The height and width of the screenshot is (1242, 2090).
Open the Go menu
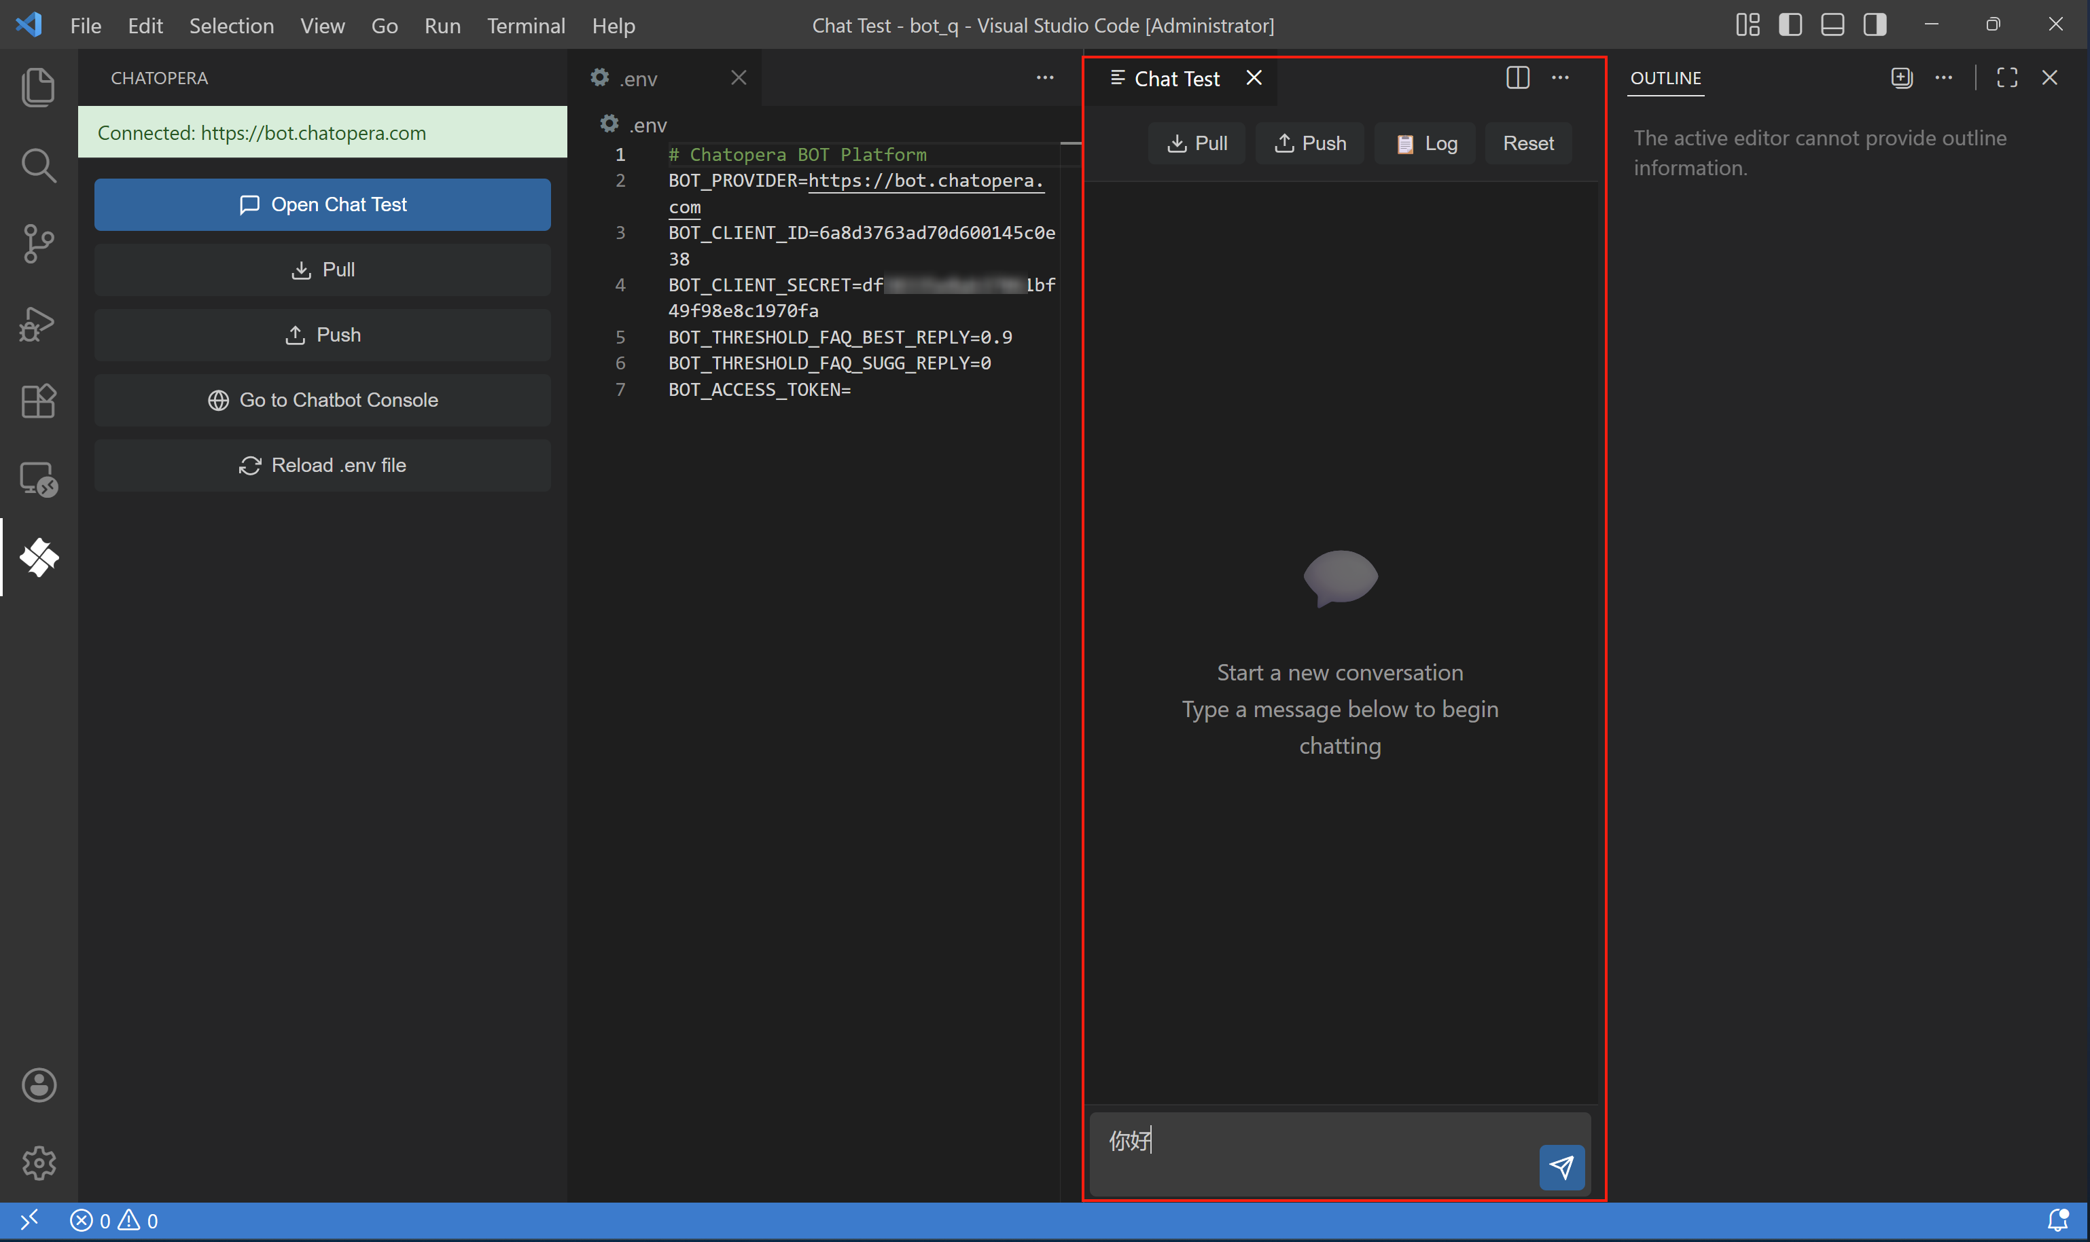pyautogui.click(x=385, y=25)
